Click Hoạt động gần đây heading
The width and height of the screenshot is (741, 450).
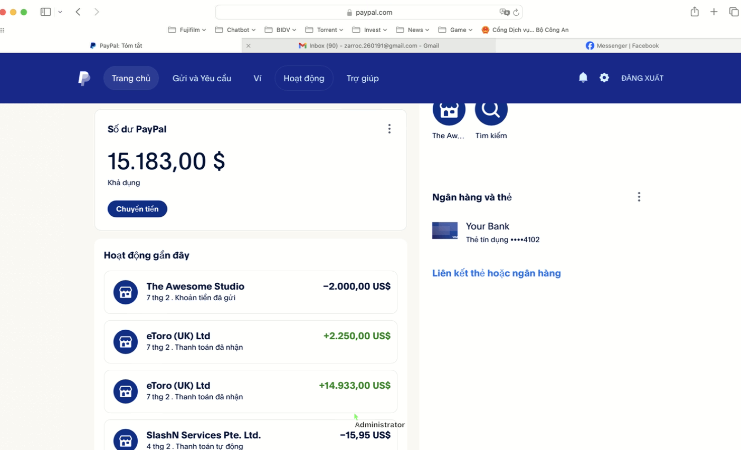pos(147,255)
